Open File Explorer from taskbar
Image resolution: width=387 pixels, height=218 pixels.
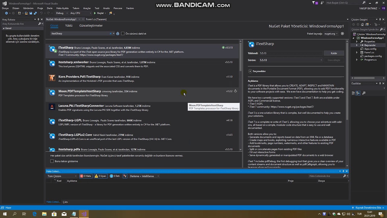(x=44, y=214)
